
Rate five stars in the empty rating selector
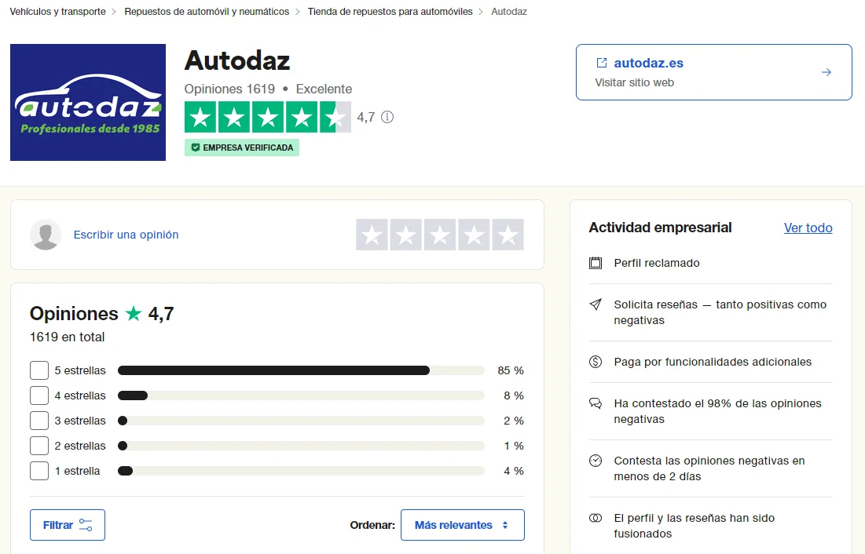(x=508, y=235)
